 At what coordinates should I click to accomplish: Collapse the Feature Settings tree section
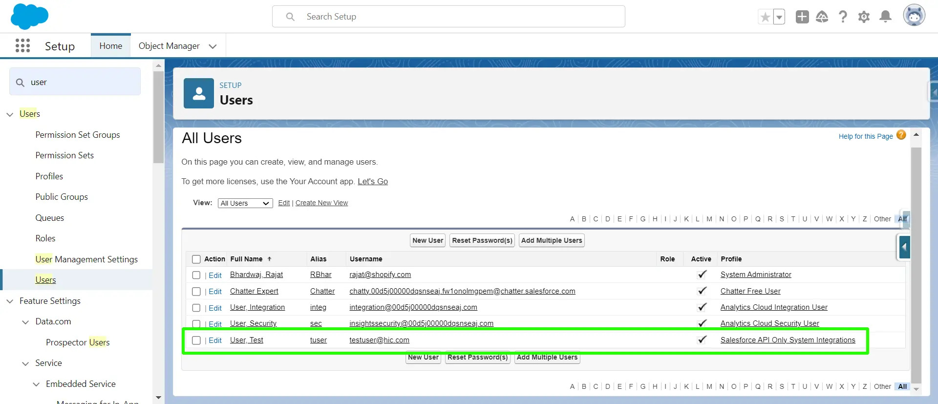10,301
